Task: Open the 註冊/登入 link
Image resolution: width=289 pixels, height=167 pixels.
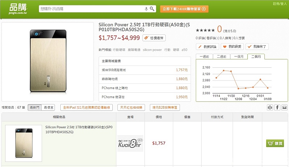Action: [x=280, y=4]
